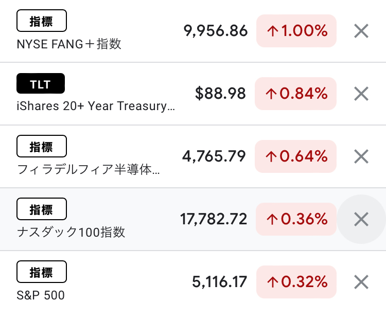Open iShares 20+ Year Treasury details
The image size is (386, 319).
tap(96, 107)
